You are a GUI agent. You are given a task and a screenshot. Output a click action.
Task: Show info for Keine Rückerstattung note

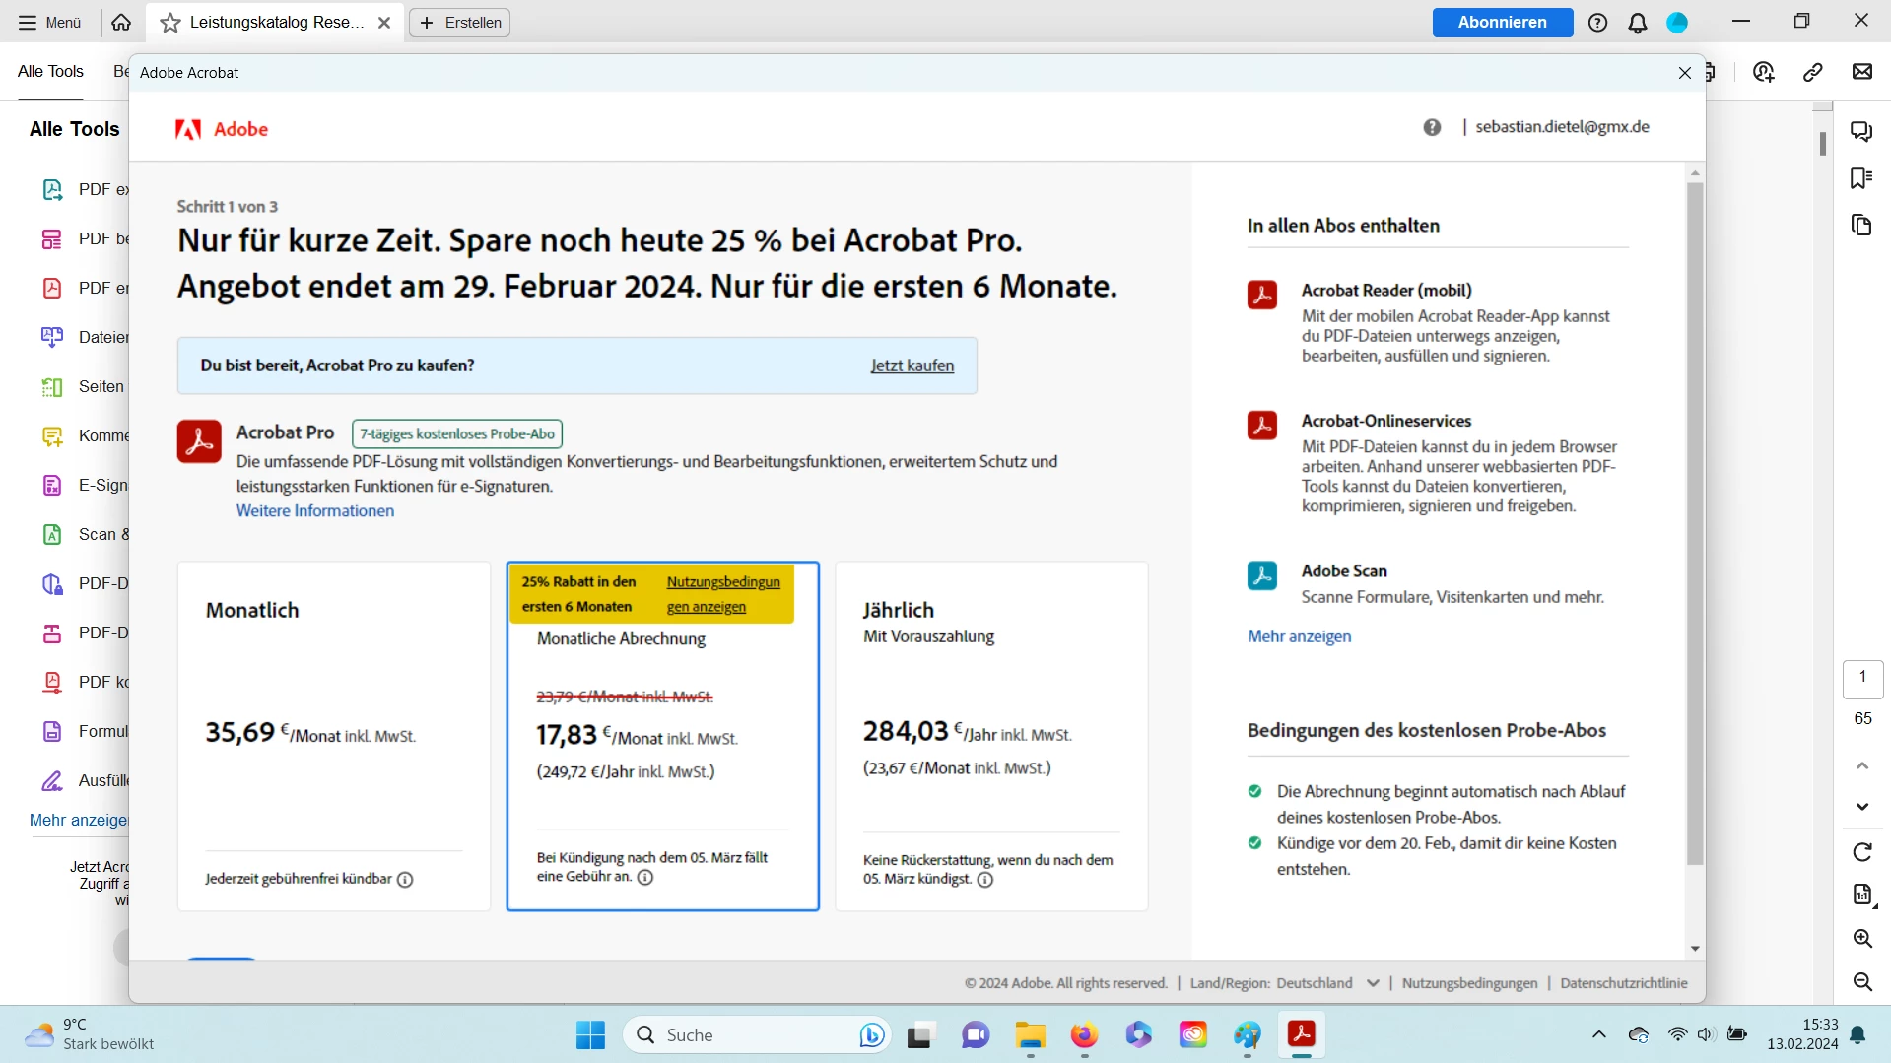point(985,880)
